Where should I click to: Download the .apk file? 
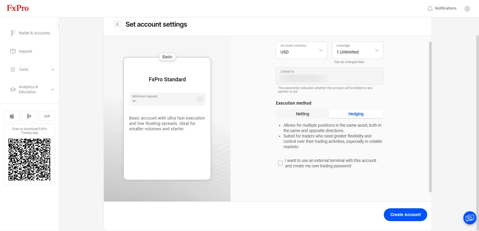coord(47,116)
